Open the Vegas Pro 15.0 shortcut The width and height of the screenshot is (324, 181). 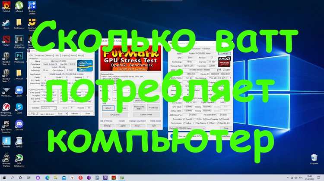click(x=19, y=42)
